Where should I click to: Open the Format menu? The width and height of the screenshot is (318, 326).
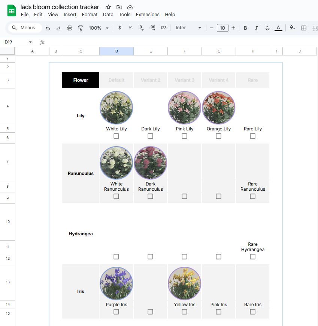(x=90, y=15)
